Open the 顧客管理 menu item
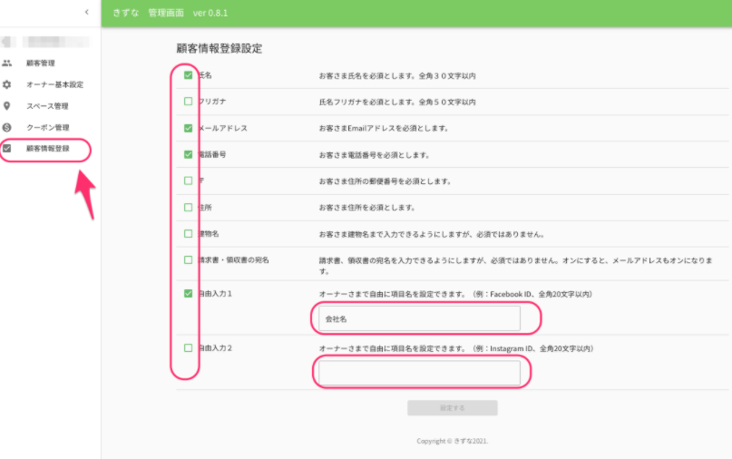 (x=41, y=63)
